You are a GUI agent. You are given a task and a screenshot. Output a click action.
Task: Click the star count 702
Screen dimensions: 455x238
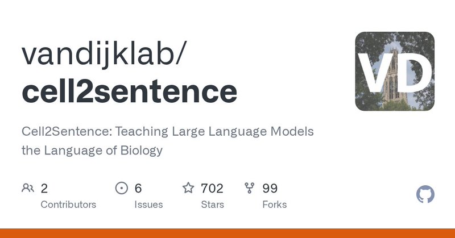point(212,188)
